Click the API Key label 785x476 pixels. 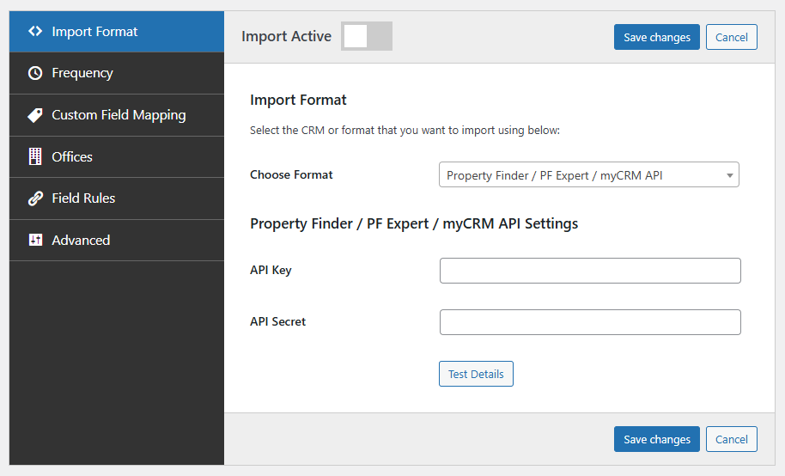[x=271, y=270]
